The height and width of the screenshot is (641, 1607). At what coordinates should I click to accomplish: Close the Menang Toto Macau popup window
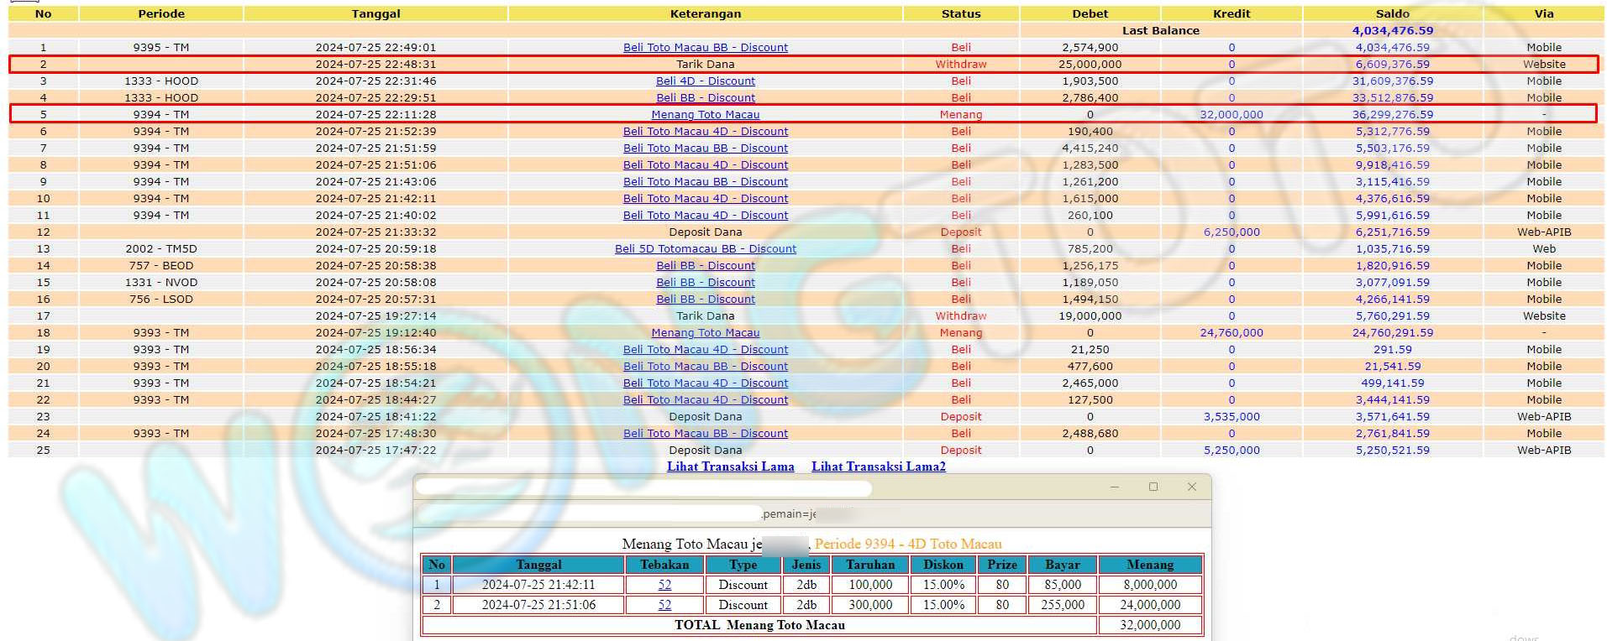click(x=1191, y=487)
